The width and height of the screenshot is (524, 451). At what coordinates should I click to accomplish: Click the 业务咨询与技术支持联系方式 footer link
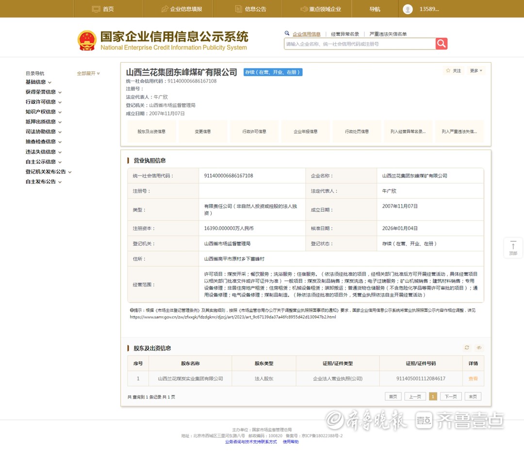pyautogui.click(x=251, y=442)
